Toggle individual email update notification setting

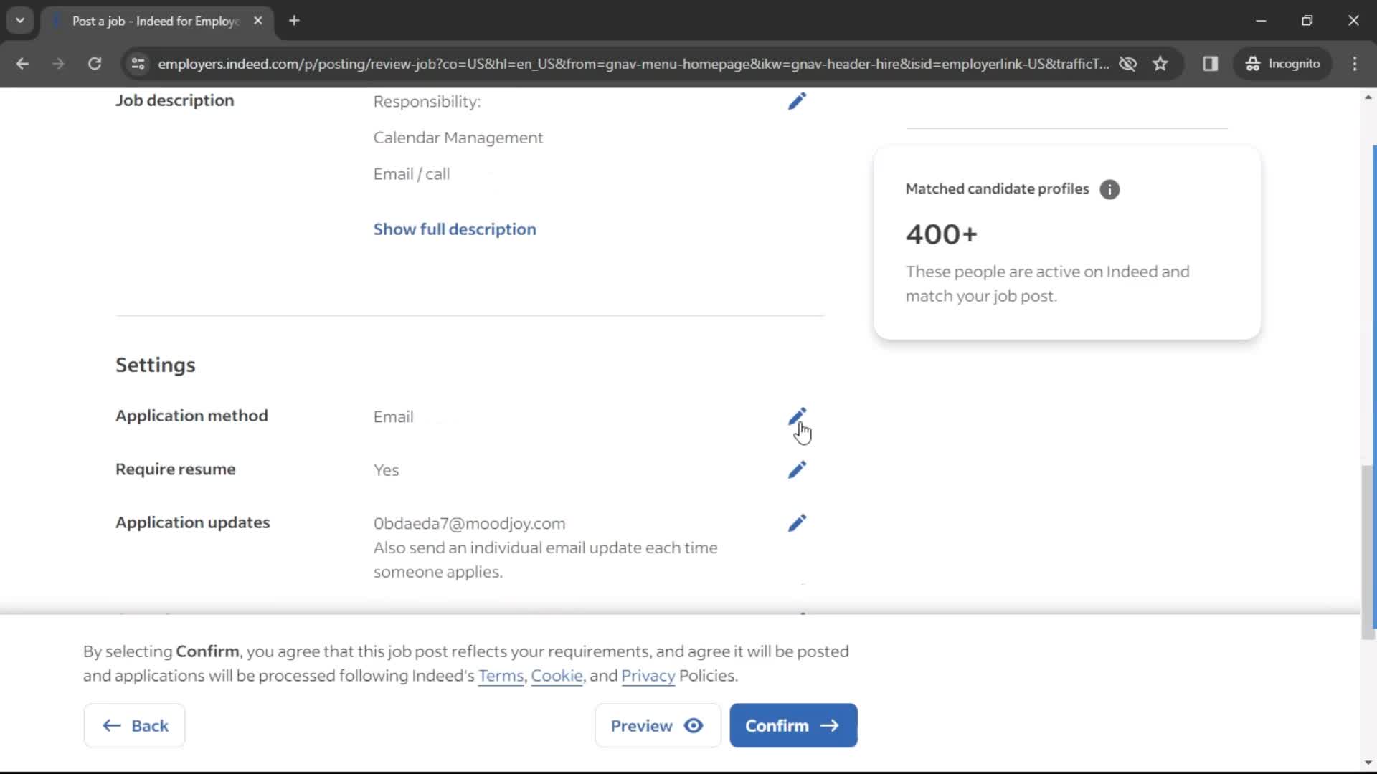pyautogui.click(x=798, y=522)
